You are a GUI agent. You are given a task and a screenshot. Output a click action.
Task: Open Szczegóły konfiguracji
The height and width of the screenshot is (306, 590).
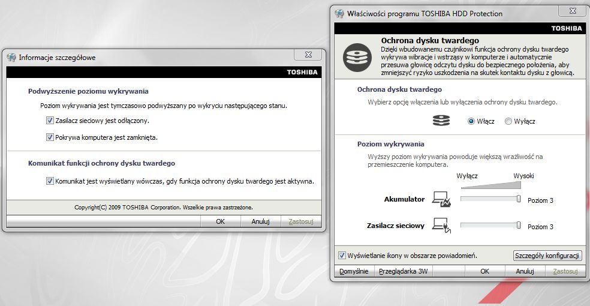tap(547, 256)
